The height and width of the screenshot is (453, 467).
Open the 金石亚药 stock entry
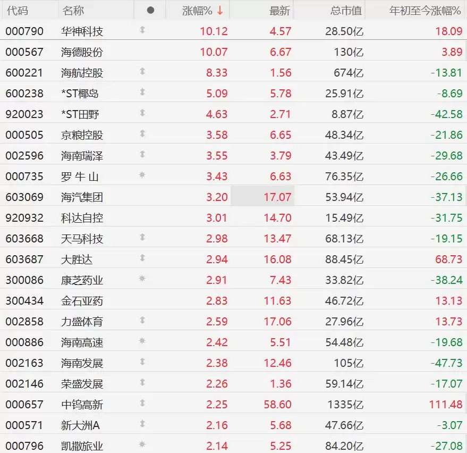pos(82,300)
